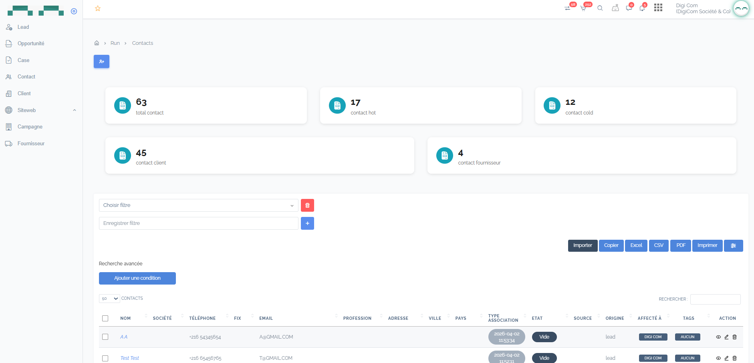Open the apps grid launcher icon
The image size is (754, 363).
coord(658,8)
